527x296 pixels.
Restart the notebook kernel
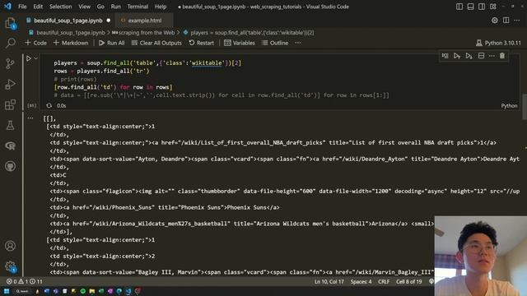tap(201, 43)
